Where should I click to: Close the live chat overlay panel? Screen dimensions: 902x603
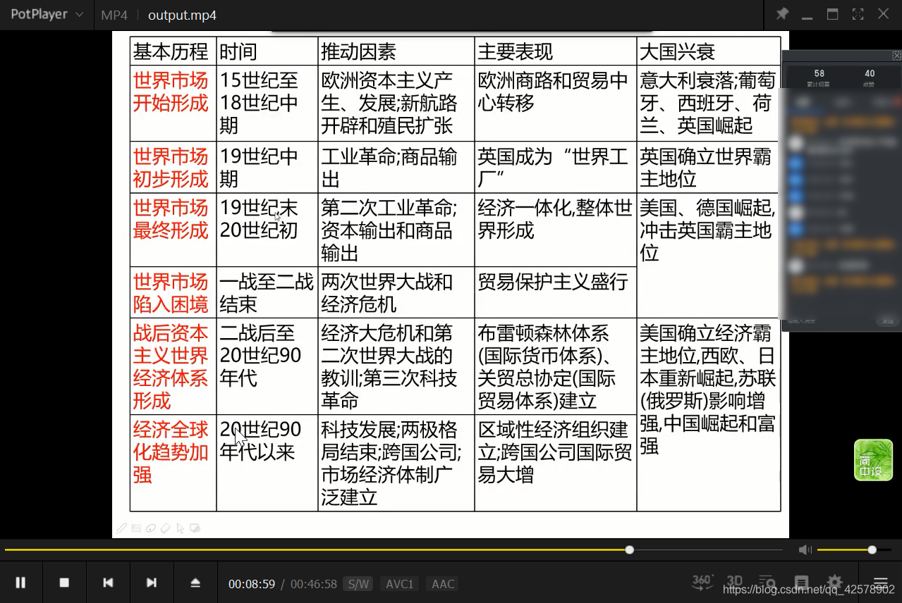pos(896,56)
